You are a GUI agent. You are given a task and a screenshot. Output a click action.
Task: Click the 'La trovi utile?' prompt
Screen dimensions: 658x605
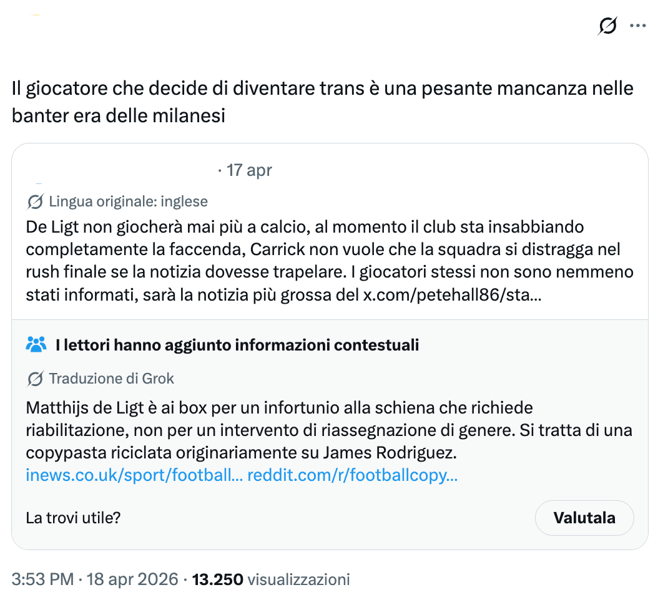tap(73, 518)
